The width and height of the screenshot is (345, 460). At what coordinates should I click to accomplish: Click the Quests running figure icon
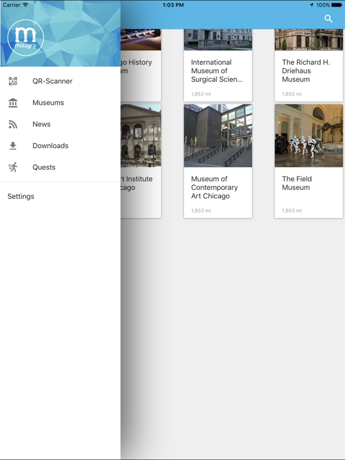pyautogui.click(x=13, y=167)
